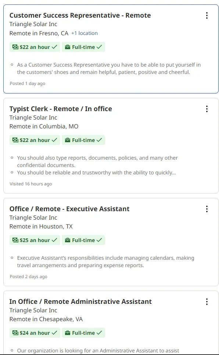Click the +1 location link
Viewport: 219px width, 355px height.
tap(85, 33)
